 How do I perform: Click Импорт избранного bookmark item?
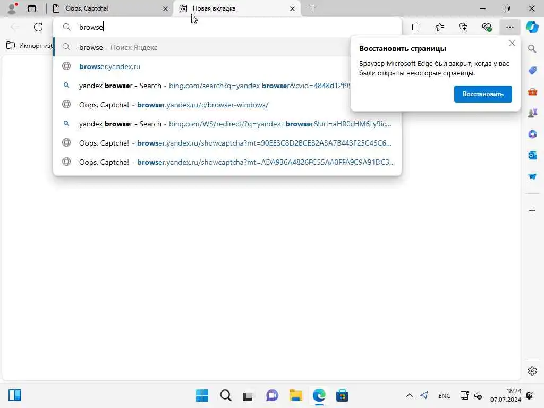coord(30,46)
